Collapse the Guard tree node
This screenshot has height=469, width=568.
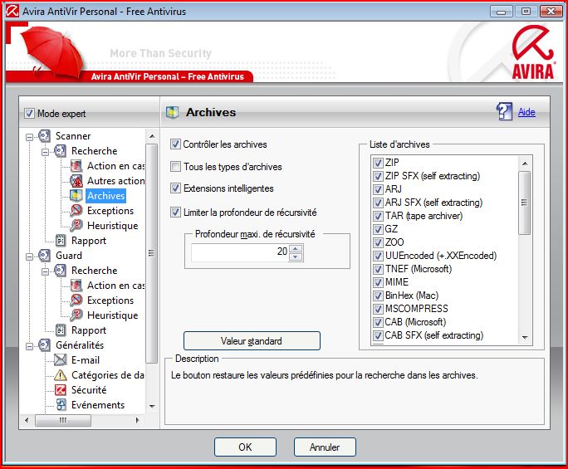tap(29, 256)
